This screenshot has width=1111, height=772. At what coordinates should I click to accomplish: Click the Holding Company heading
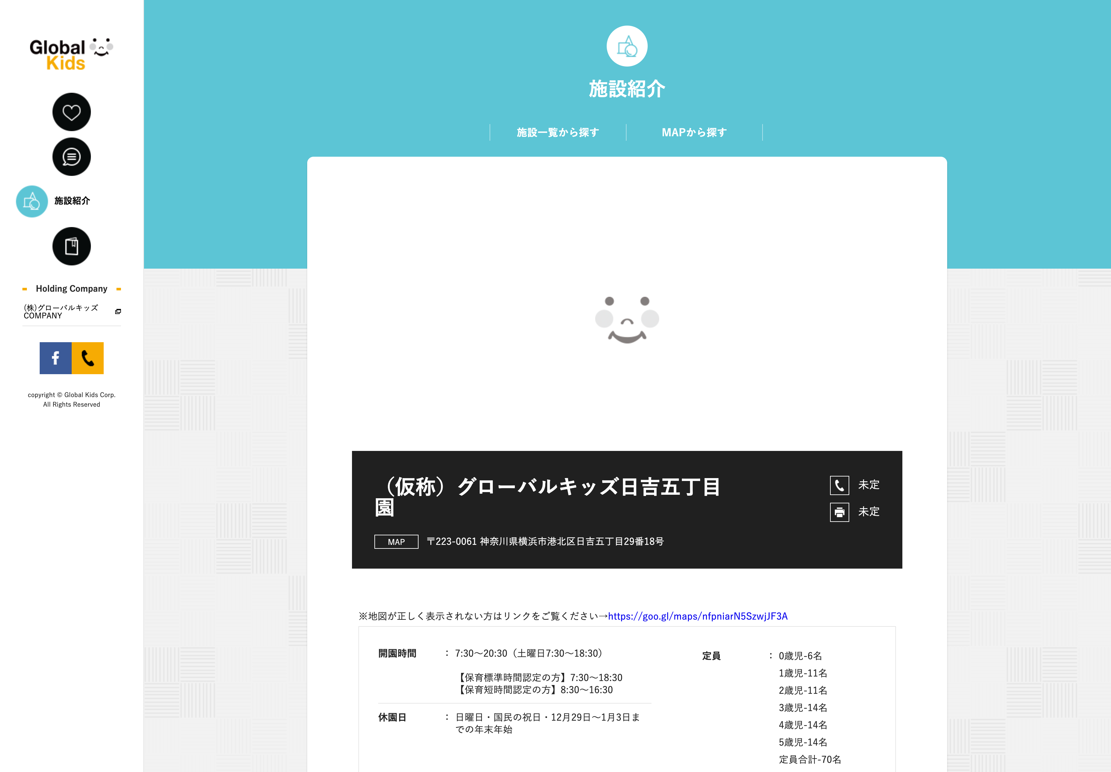[x=72, y=289]
